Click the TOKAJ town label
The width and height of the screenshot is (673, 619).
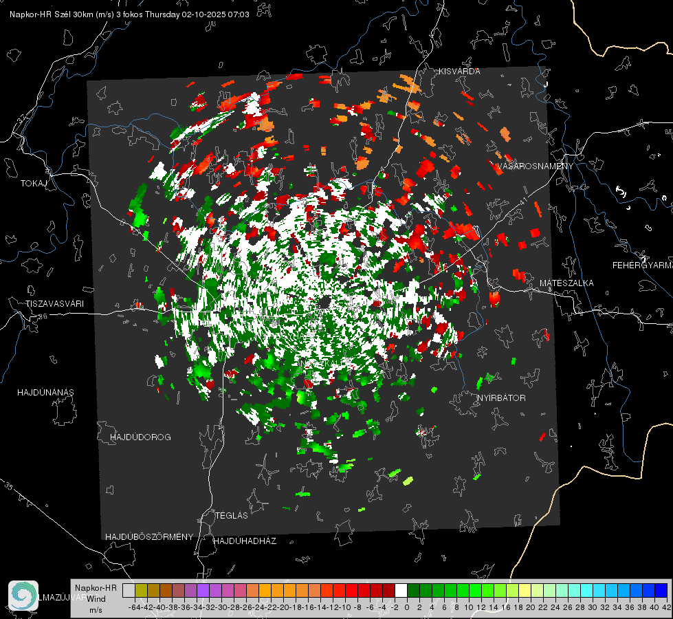pyautogui.click(x=34, y=184)
